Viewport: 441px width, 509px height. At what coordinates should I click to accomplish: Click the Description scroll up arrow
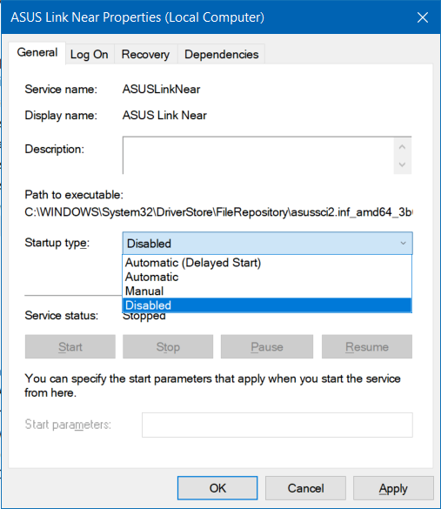(x=403, y=147)
